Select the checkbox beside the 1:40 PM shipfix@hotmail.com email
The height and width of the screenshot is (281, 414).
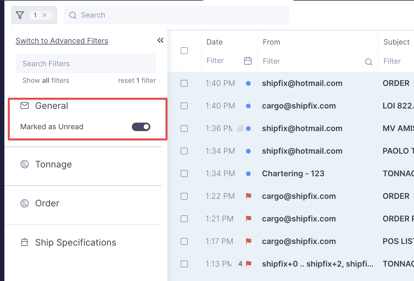point(184,83)
